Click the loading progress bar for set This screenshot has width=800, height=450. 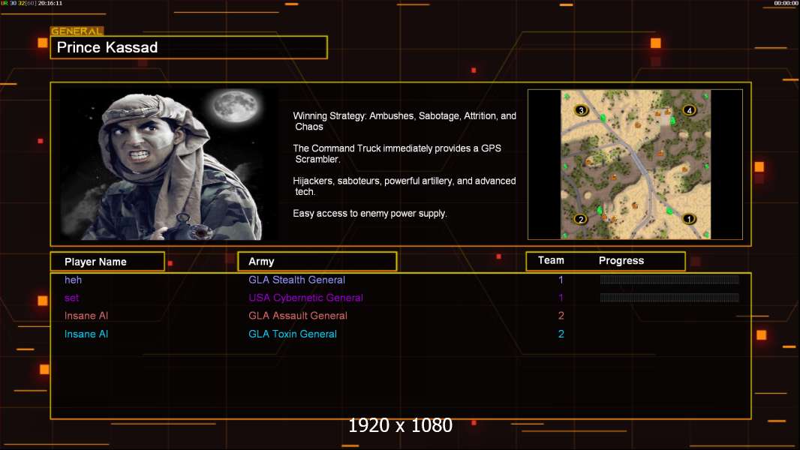pyautogui.click(x=669, y=298)
